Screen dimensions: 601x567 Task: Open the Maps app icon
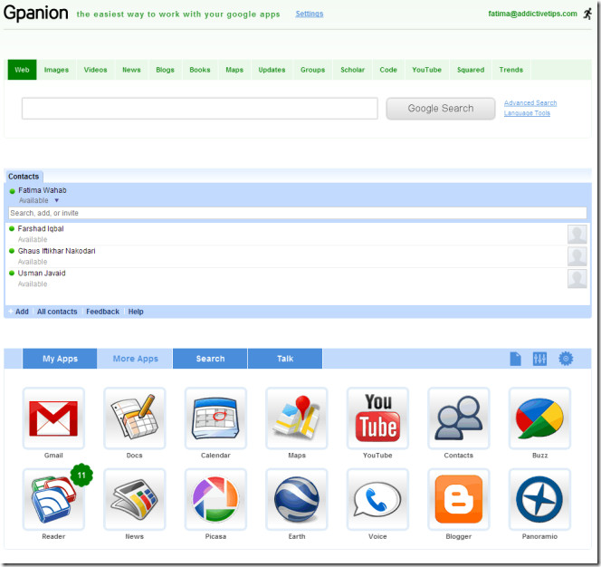coord(297,418)
